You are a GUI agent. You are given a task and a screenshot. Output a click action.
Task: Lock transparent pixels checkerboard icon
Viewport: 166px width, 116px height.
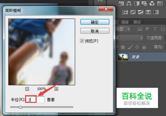[x=123, y=47]
